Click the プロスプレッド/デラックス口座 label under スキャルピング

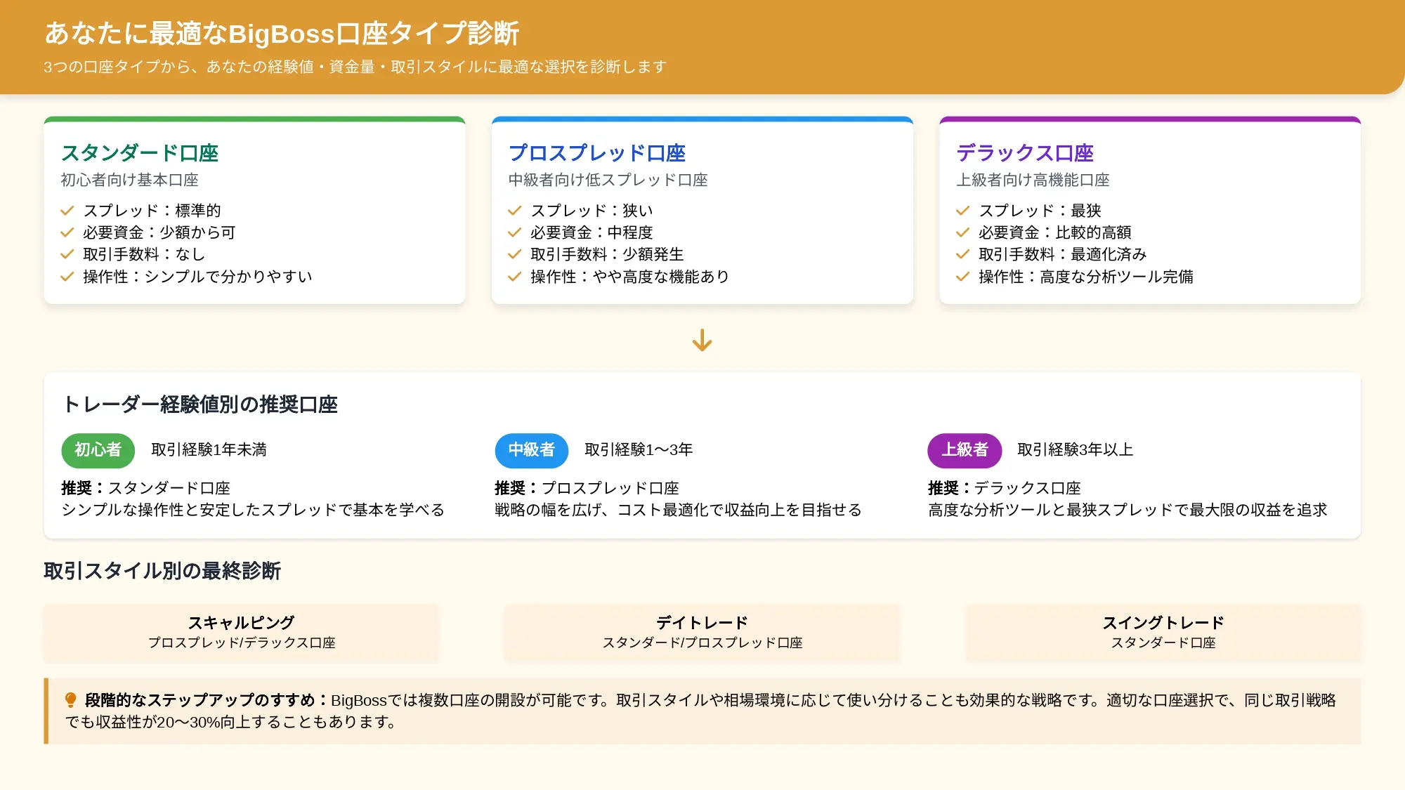click(x=241, y=643)
